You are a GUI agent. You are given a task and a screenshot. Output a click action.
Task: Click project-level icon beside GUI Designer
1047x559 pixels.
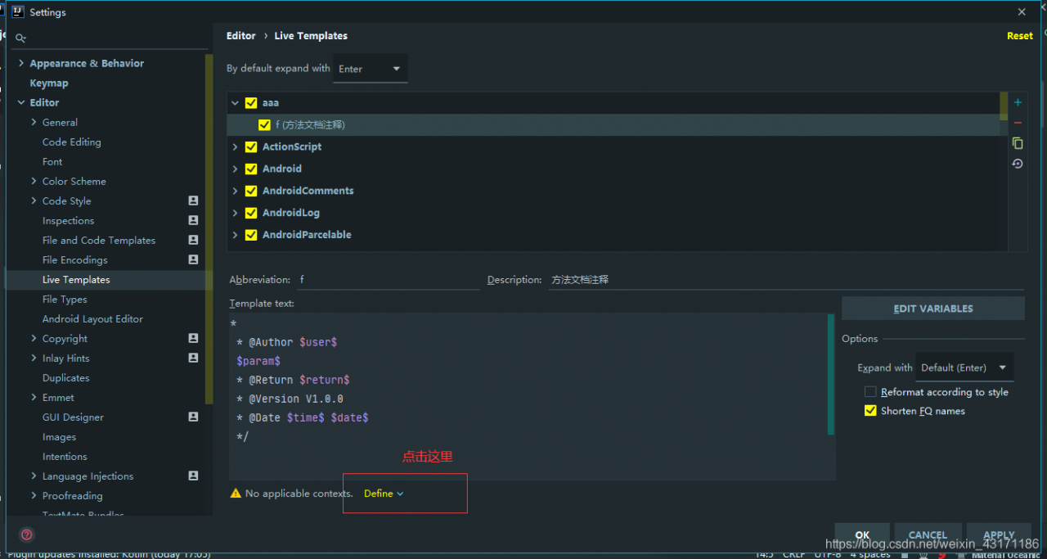193,417
